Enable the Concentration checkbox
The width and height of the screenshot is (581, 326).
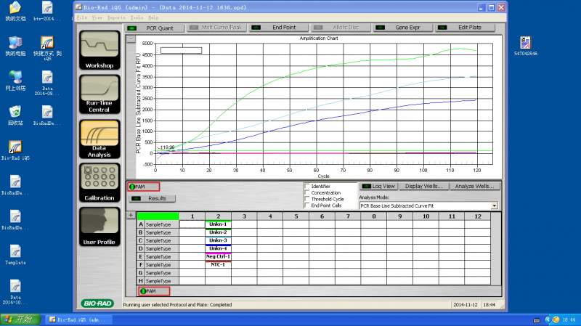[306, 192]
